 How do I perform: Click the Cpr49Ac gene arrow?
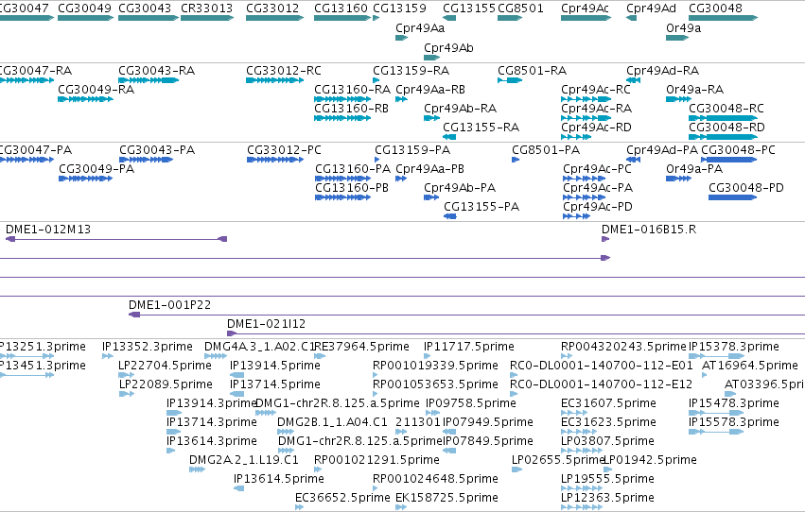pyautogui.click(x=586, y=18)
